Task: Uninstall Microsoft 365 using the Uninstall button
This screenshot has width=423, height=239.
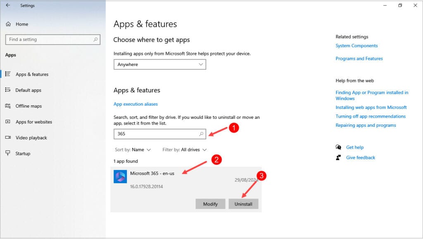Action: click(243, 204)
